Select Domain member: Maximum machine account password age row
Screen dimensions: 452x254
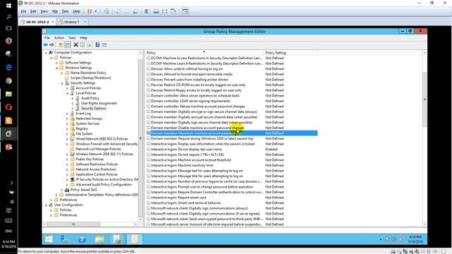pos(232,133)
